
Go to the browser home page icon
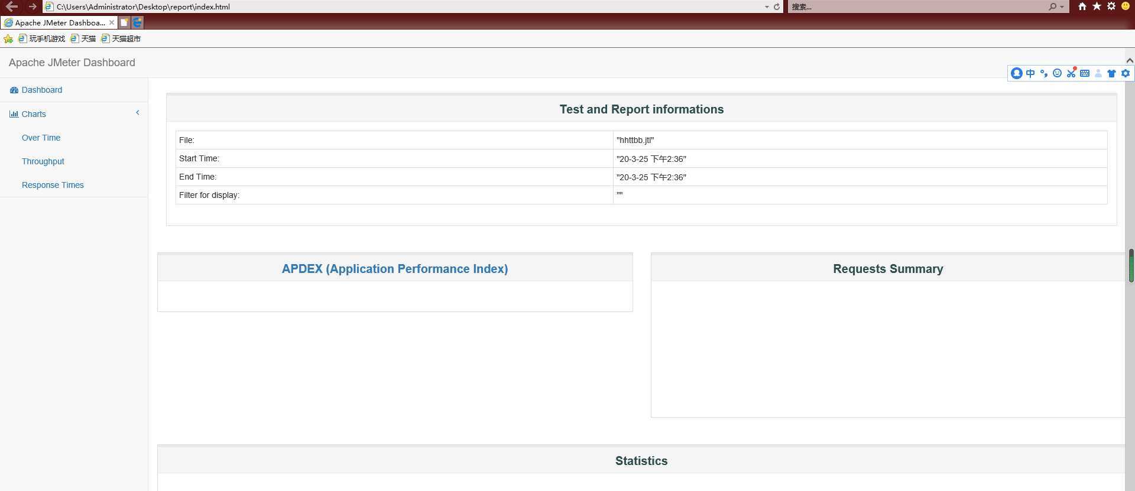1082,6
